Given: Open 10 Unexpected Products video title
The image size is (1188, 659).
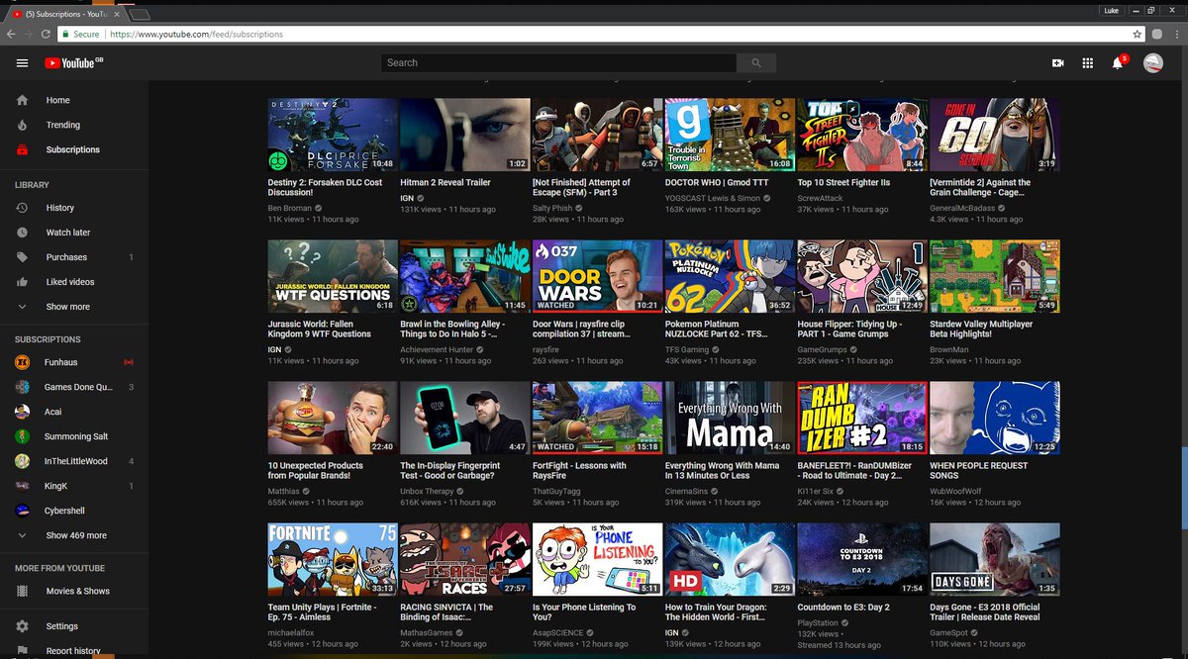Looking at the screenshot, I should [316, 471].
